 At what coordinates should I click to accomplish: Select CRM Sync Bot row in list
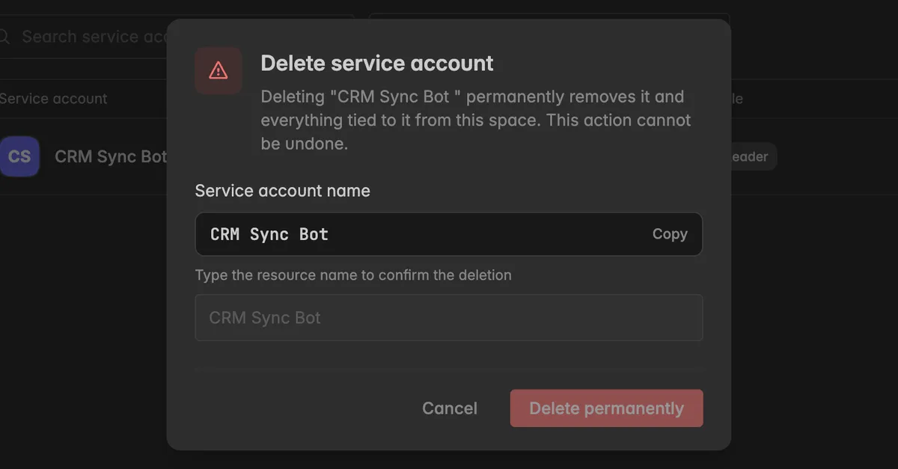[83, 156]
